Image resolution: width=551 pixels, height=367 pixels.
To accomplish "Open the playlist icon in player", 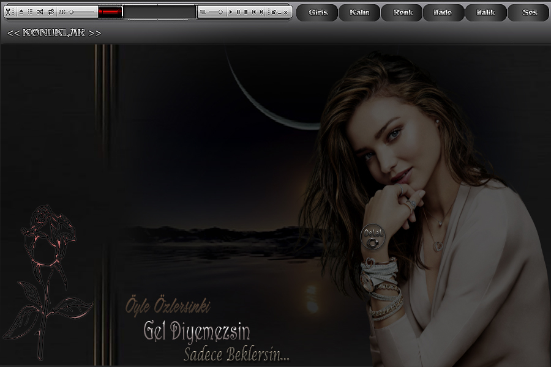I will click(30, 12).
